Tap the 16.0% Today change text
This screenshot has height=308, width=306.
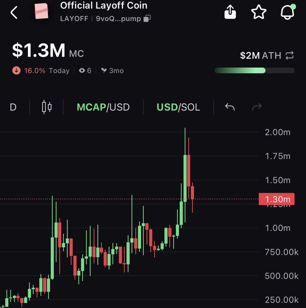[47, 71]
